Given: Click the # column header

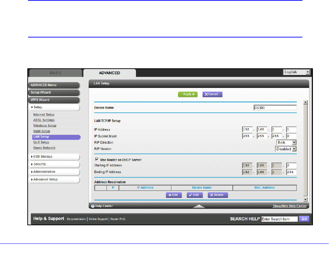Looking at the screenshot, I should click(x=113, y=188).
